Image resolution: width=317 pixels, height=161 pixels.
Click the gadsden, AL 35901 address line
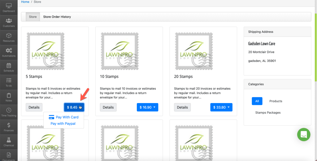[x=262, y=61]
